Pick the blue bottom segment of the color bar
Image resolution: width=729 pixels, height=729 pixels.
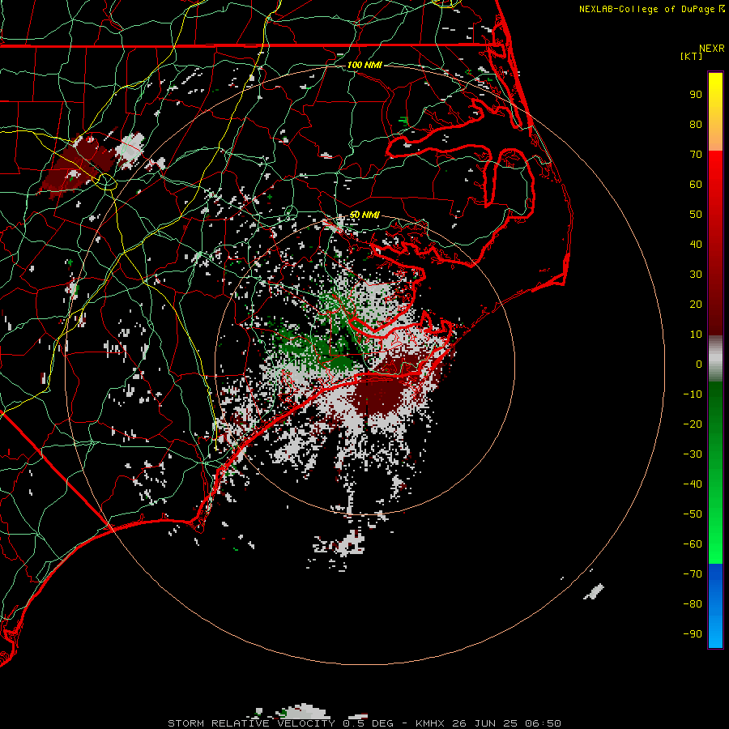pyautogui.click(x=715, y=605)
